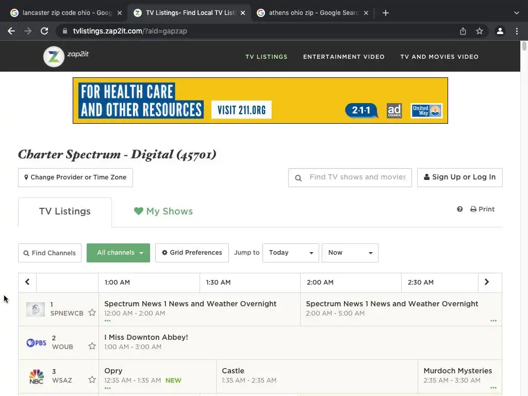The image size is (528, 396).
Task: Click Sign Up or Log In
Action: [x=459, y=177]
